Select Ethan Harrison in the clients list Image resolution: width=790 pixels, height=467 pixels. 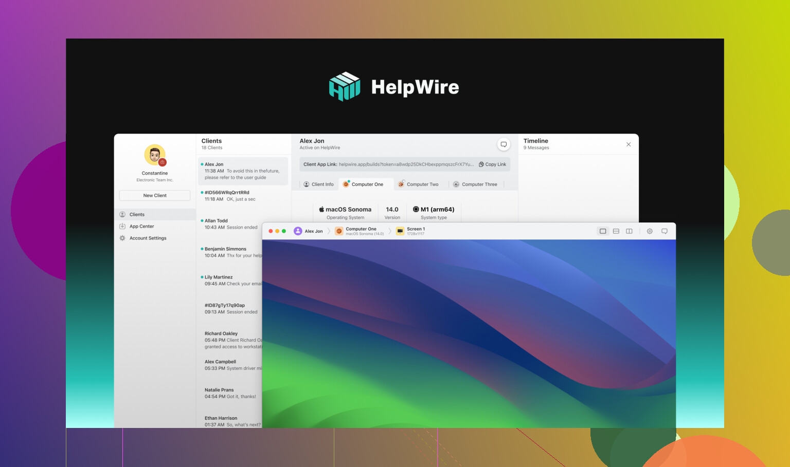click(231, 422)
